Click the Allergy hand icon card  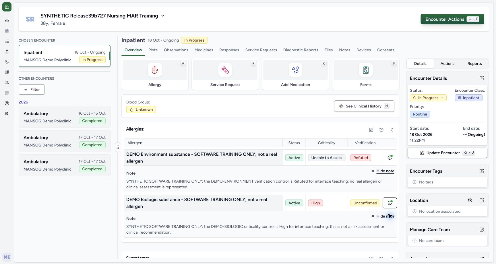[155, 74]
